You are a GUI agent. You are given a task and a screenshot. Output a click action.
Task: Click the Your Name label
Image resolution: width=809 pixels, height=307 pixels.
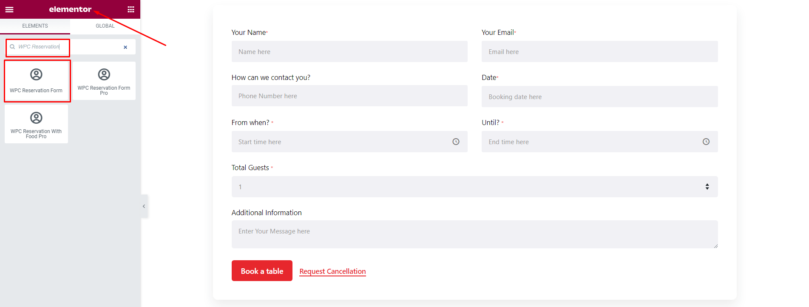250,32
